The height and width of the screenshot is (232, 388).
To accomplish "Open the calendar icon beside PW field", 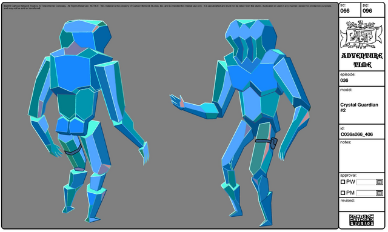I will [x=380, y=182].
